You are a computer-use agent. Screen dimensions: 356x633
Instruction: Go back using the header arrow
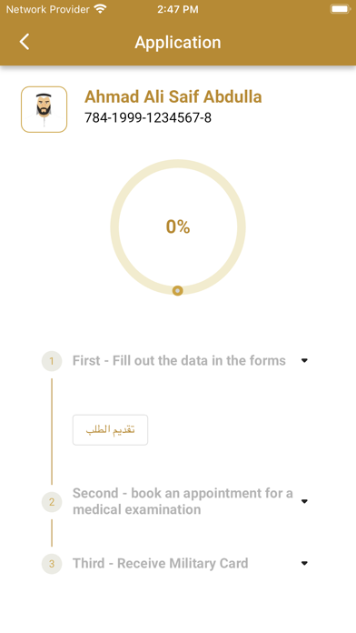pyautogui.click(x=25, y=42)
